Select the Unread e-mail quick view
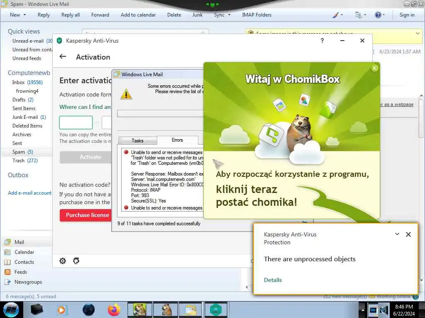Viewport: 425px width, 318px height. [x=32, y=41]
